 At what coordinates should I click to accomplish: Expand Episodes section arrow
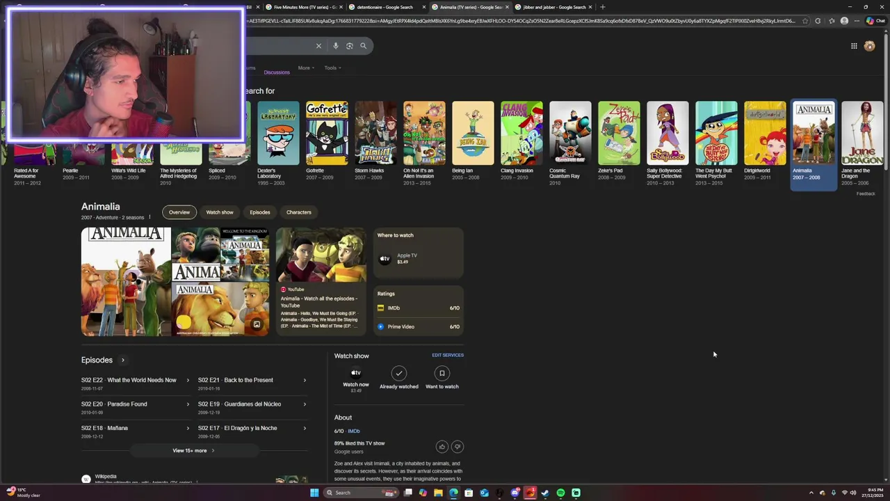(x=123, y=360)
